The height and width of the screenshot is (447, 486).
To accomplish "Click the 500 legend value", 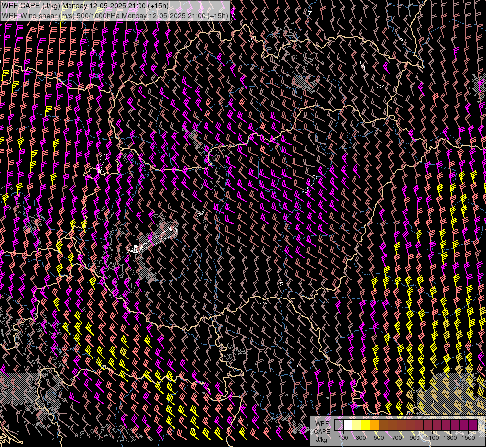I will click(379, 438).
